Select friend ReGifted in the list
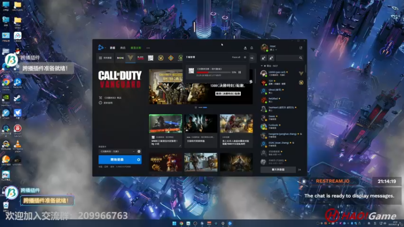404x227 pixels. [282, 100]
